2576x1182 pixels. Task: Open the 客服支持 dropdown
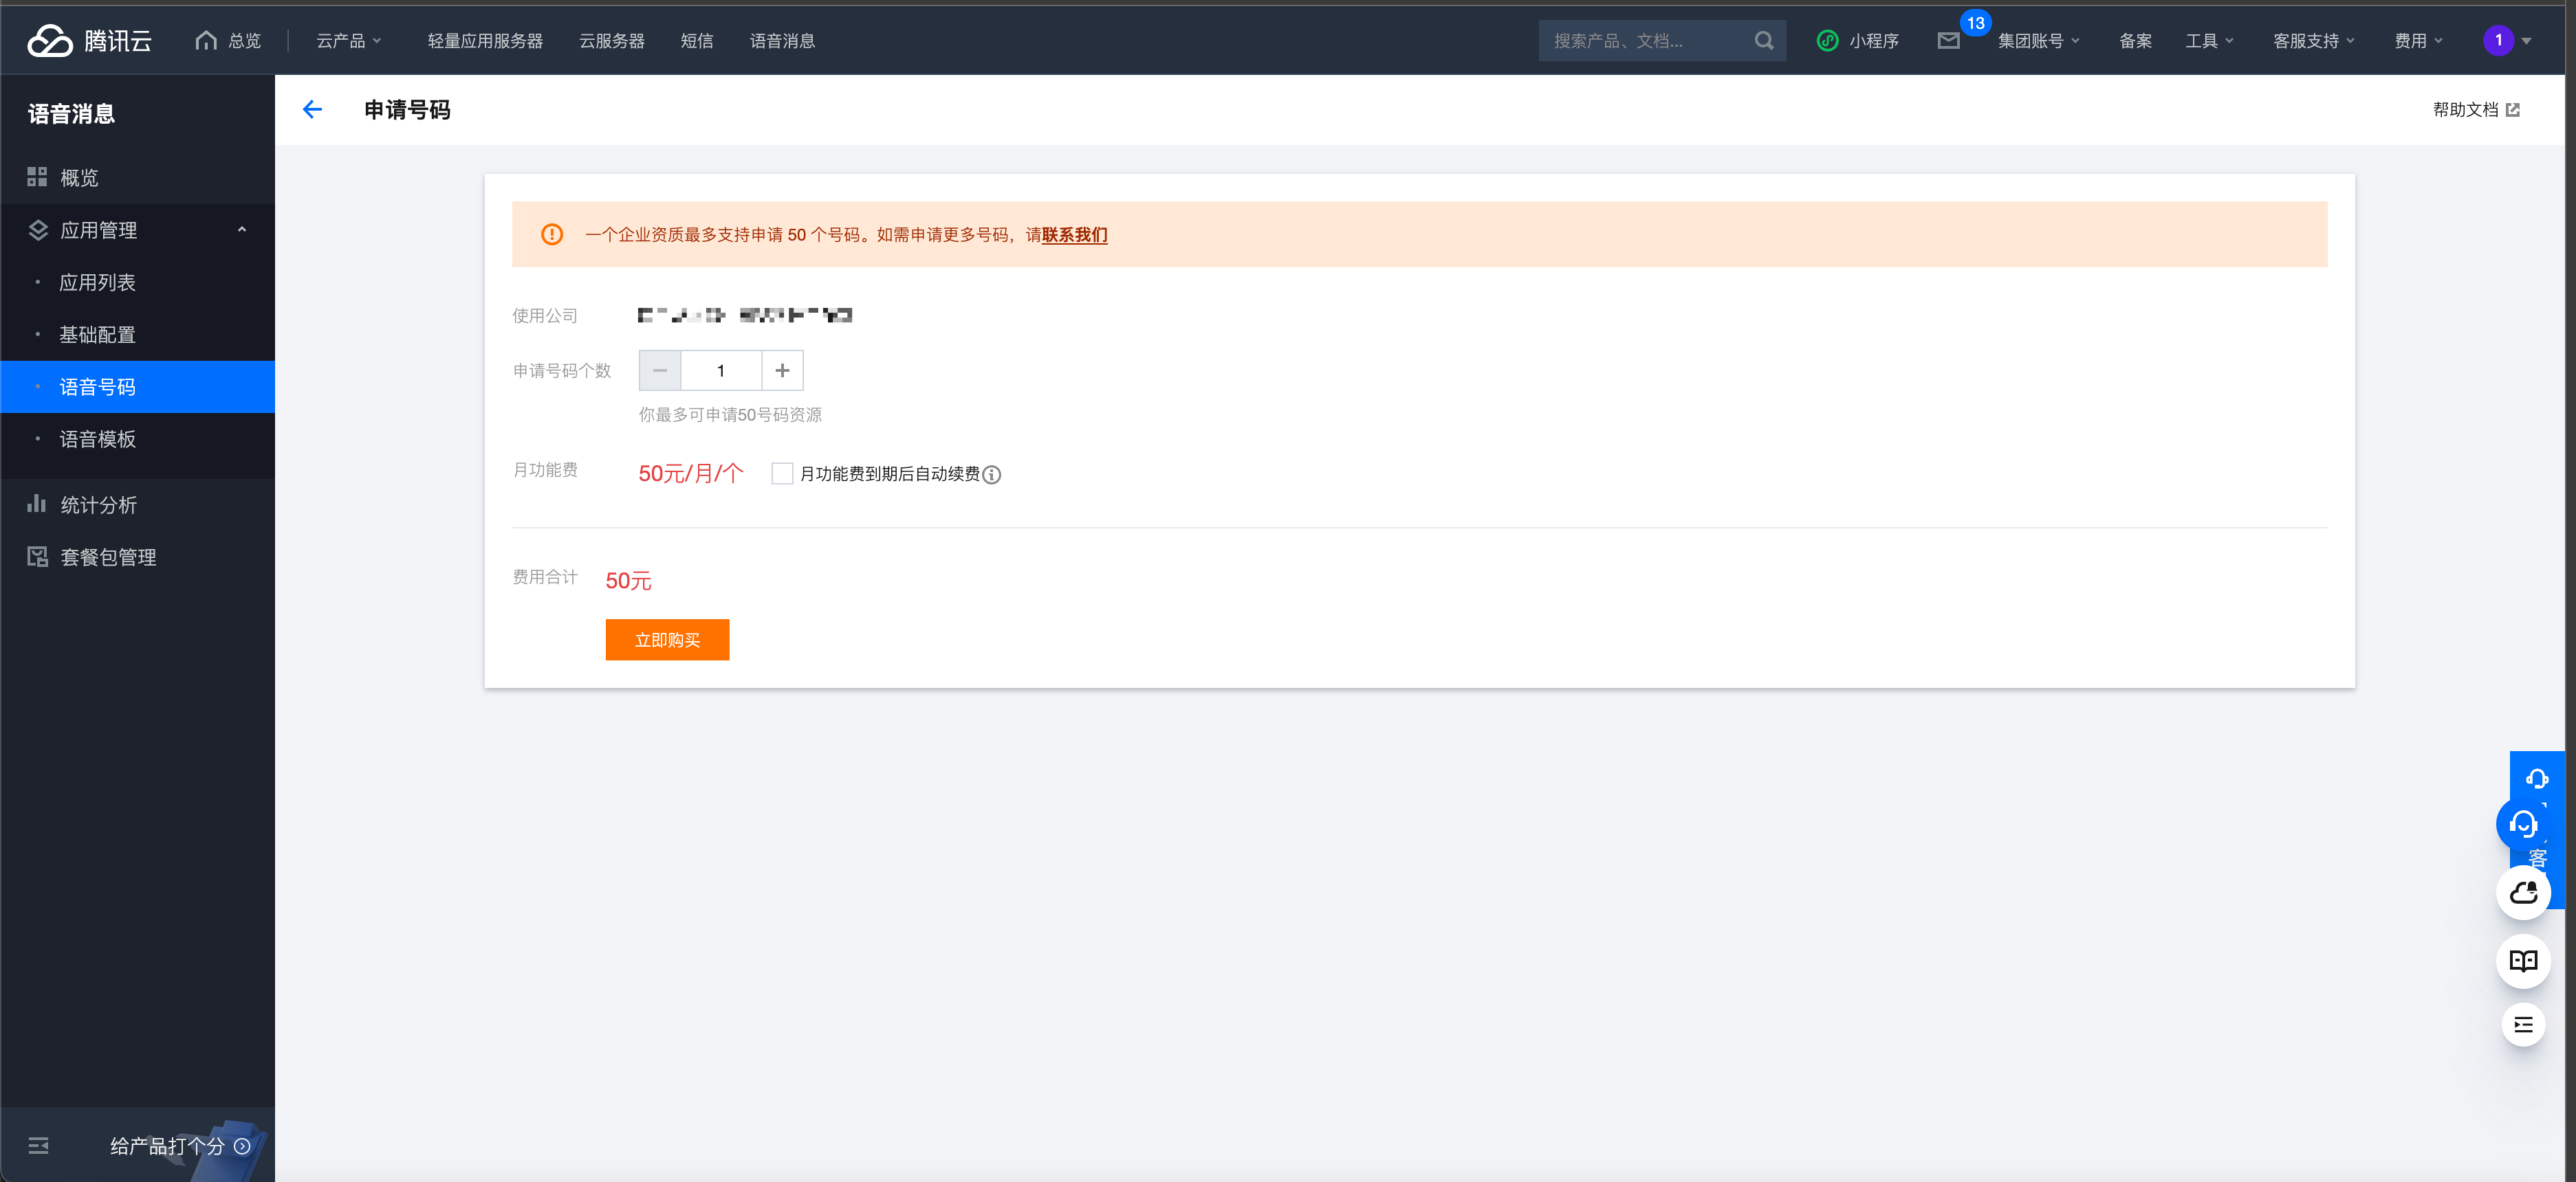(x=2314, y=41)
